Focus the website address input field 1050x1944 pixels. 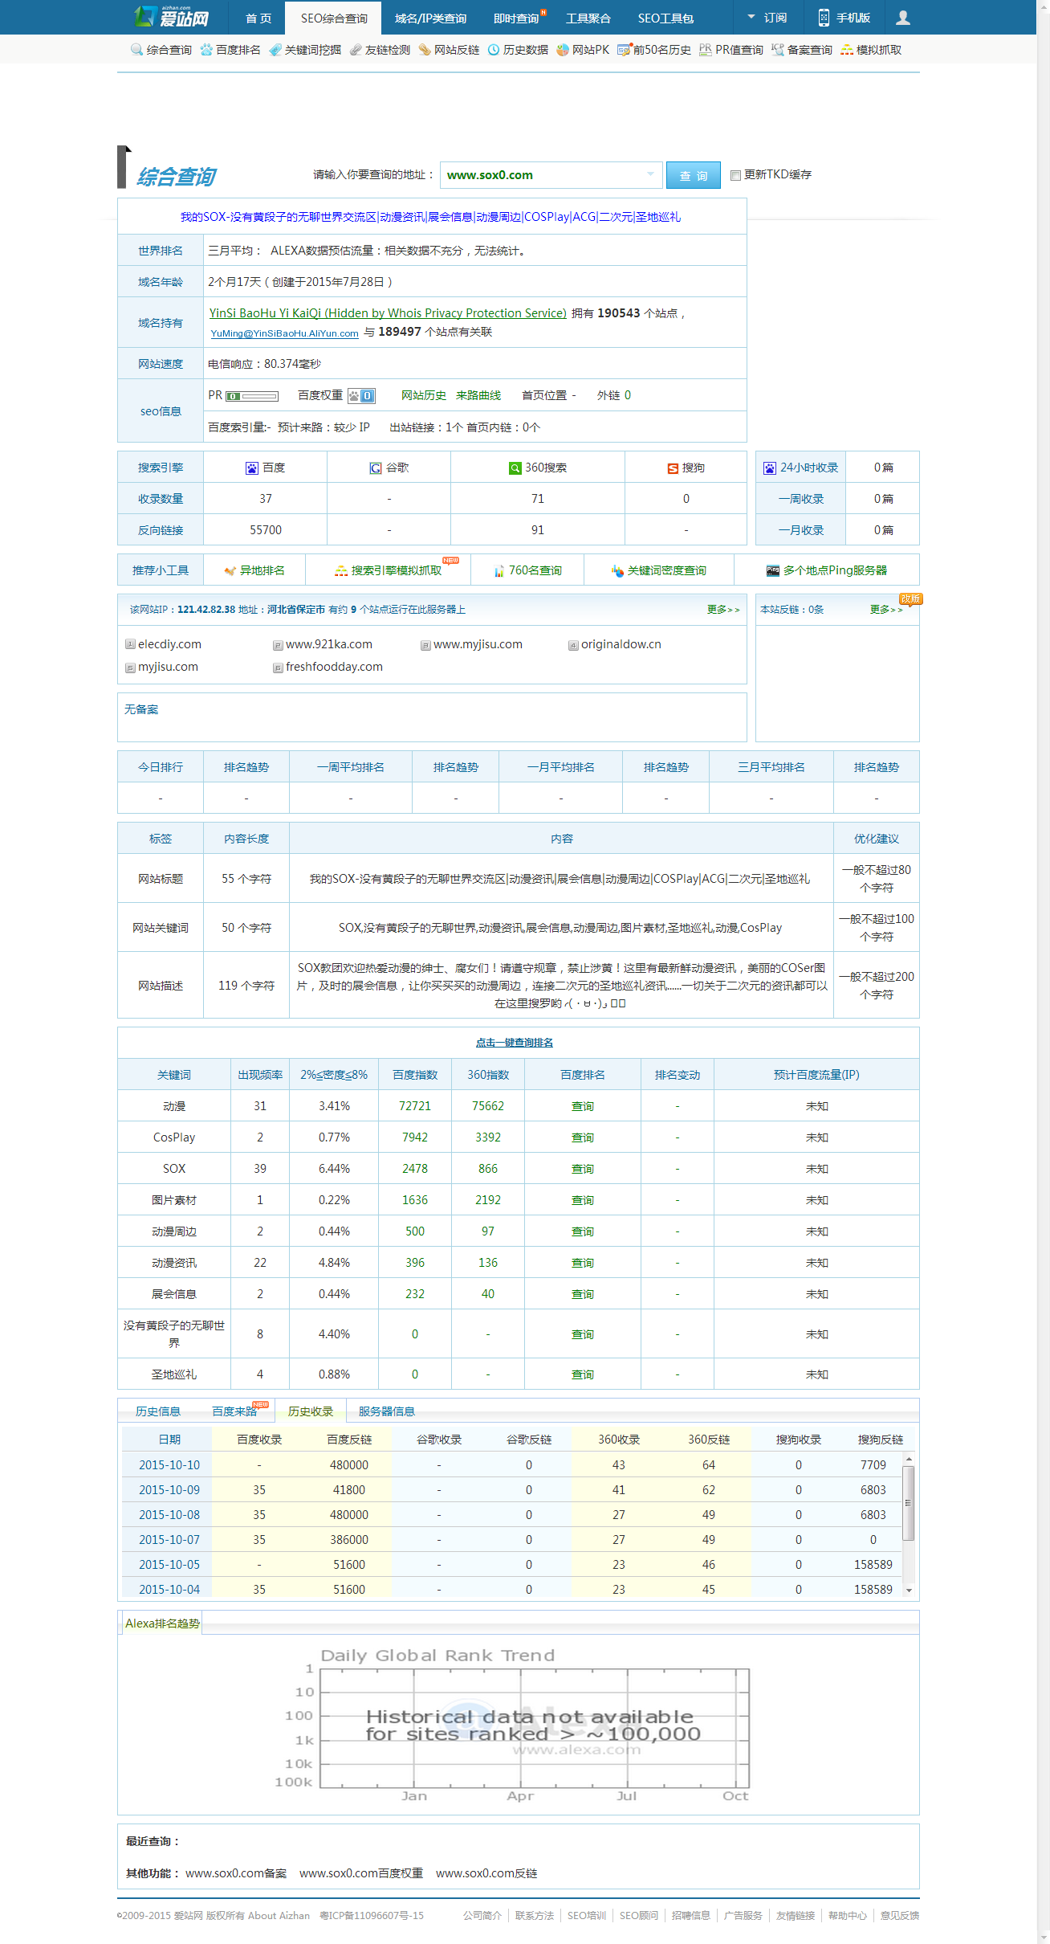[x=551, y=175]
